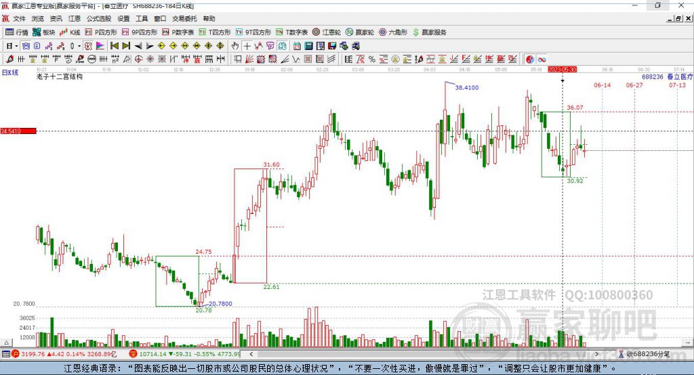Open the T四方形 tool
The image size is (694, 375).
click(215, 32)
